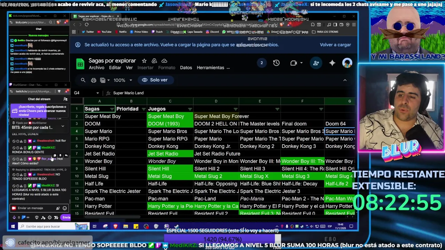
Task: Open the Prioridad column filter
Action: [144, 109]
